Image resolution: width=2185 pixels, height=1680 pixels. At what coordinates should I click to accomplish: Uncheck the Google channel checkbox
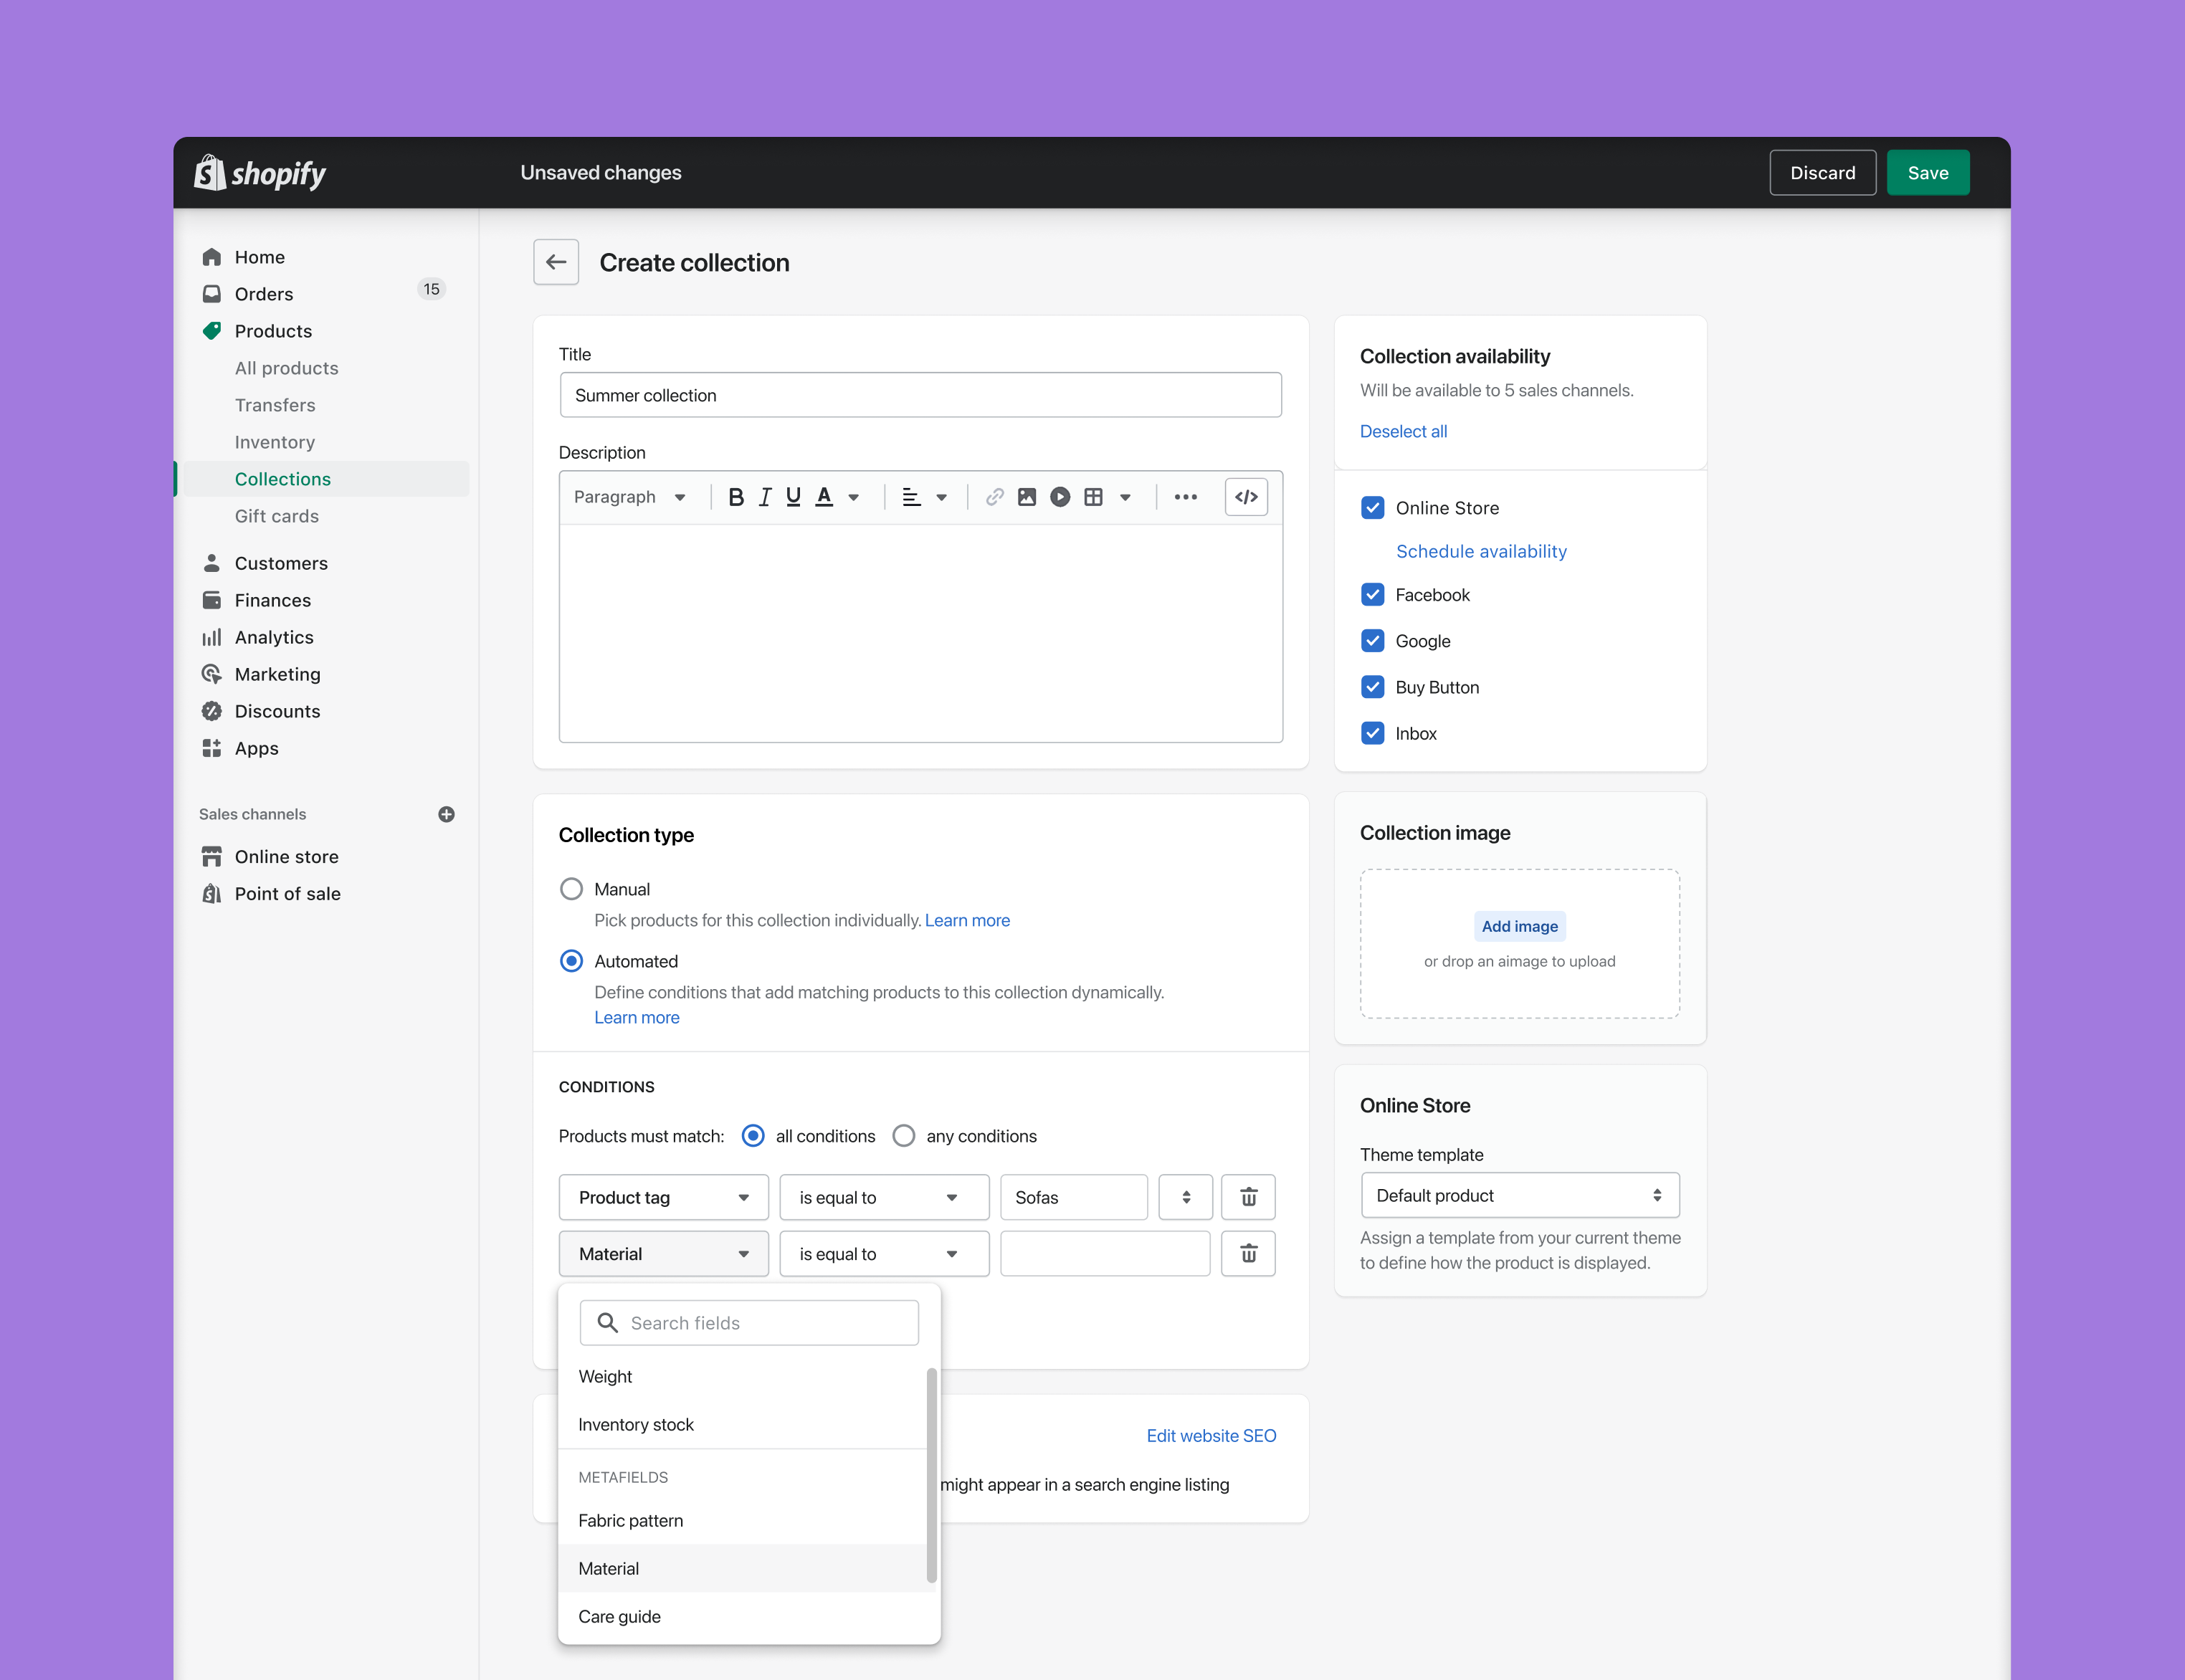tap(1372, 641)
